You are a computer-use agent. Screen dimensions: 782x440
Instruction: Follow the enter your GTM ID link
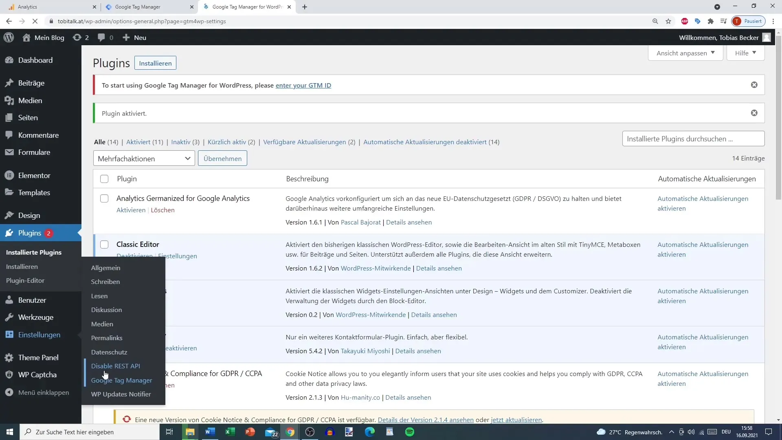pos(303,86)
